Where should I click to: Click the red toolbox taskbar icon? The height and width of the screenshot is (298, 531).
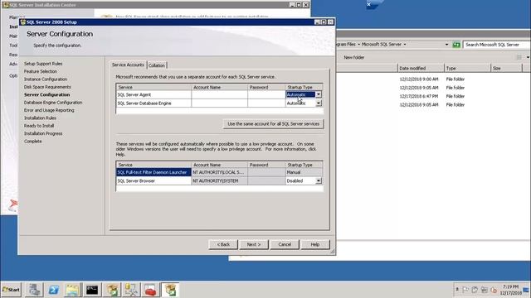tap(150, 290)
